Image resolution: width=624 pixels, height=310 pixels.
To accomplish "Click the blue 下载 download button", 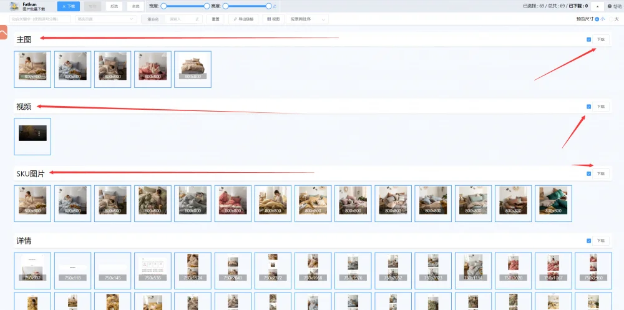I will click(69, 6).
